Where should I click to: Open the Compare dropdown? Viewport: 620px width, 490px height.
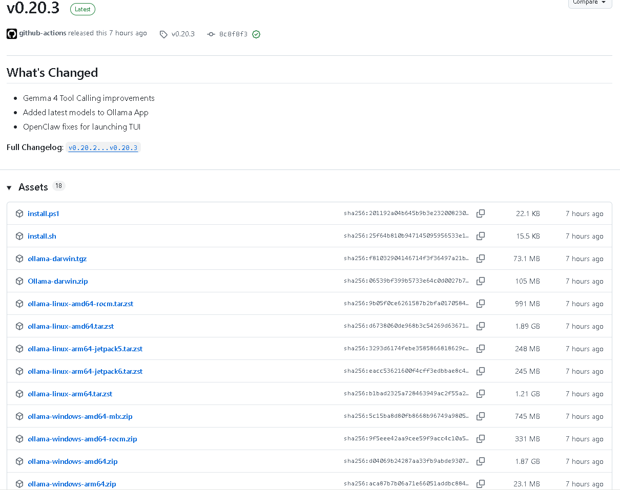pos(590,3)
